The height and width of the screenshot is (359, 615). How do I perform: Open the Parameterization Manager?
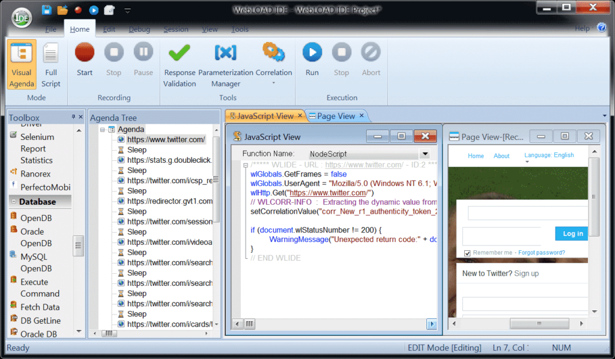(226, 65)
